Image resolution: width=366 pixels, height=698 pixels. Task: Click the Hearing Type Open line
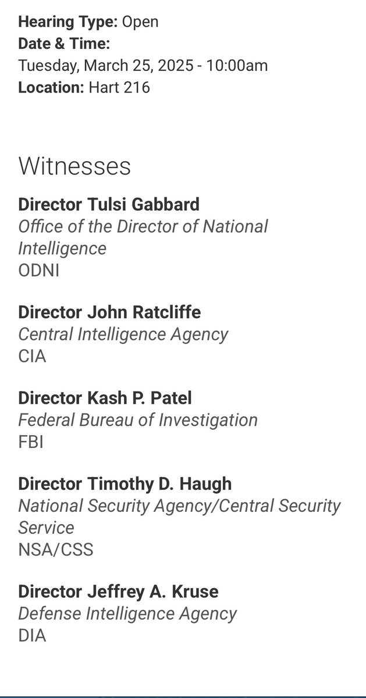click(88, 22)
